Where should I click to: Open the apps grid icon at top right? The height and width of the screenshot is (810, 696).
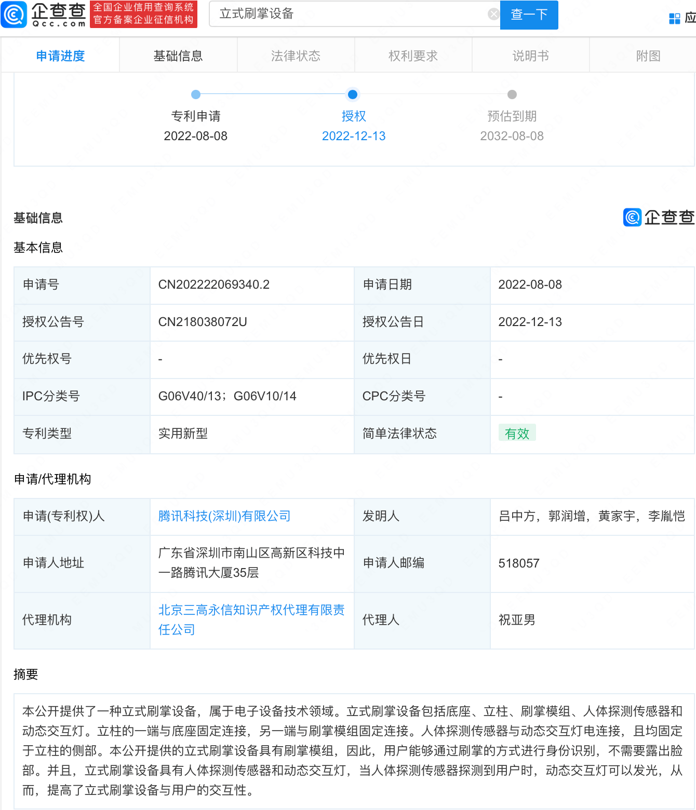(x=674, y=19)
